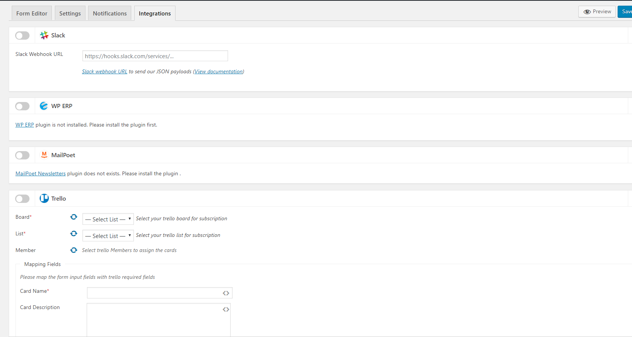This screenshot has width=632, height=337.
Task: Refresh the Trello Board list
Action: 74,217
